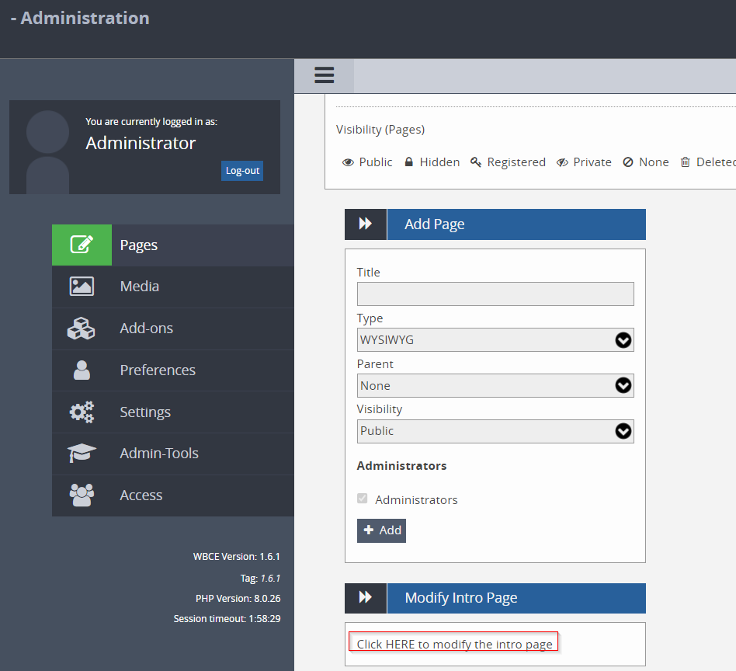Open the Preferences menu item
The image size is (736, 671).
(172, 370)
